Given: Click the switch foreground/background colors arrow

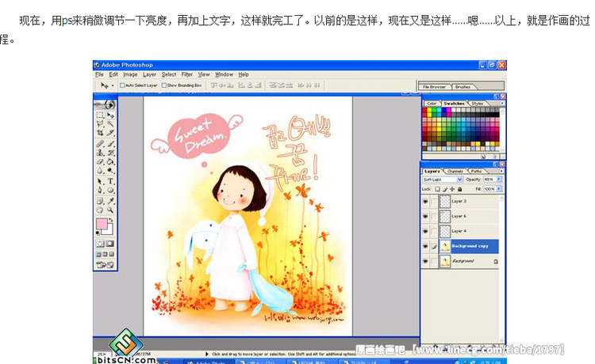Looking at the screenshot, I should point(111,220).
